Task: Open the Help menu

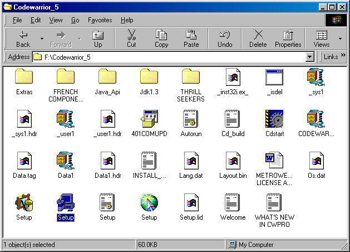Action: click(127, 20)
